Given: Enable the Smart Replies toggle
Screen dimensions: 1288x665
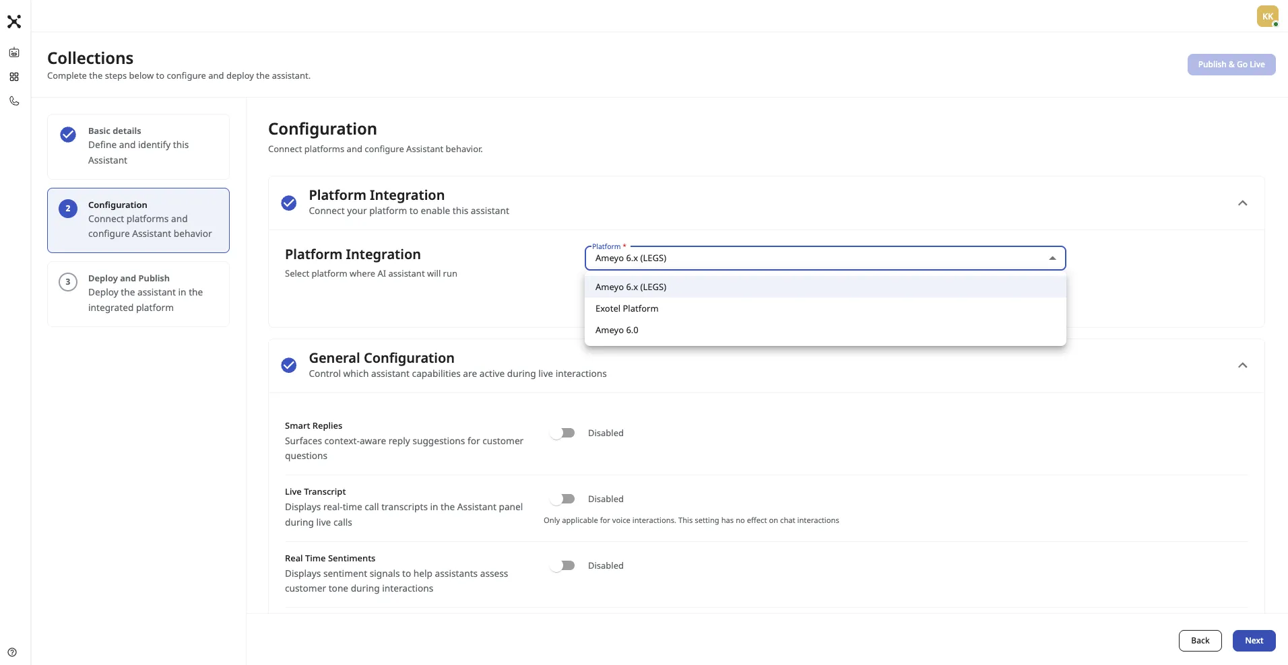Looking at the screenshot, I should click(x=562, y=433).
